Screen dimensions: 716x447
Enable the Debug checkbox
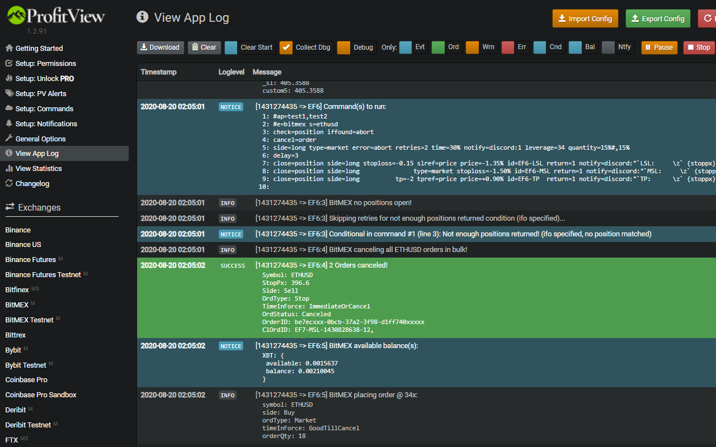344,47
